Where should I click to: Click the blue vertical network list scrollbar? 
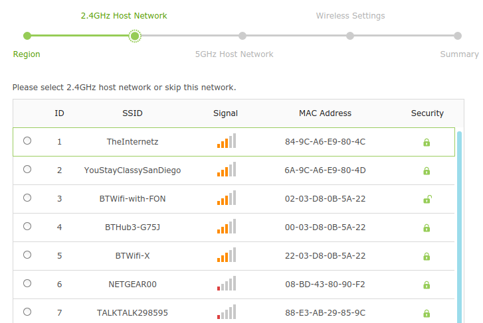(459, 227)
